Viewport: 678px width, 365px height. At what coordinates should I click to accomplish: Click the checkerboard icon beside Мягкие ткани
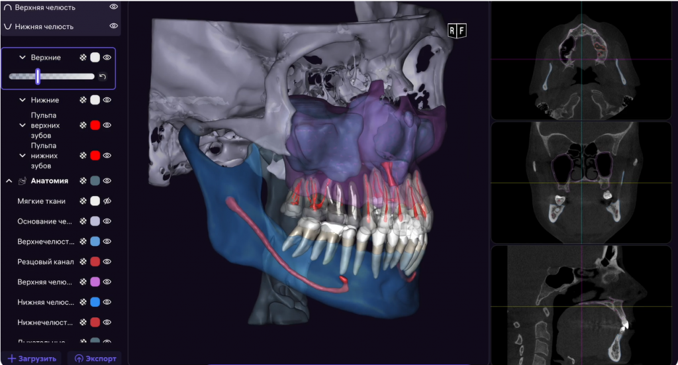pyautogui.click(x=83, y=201)
